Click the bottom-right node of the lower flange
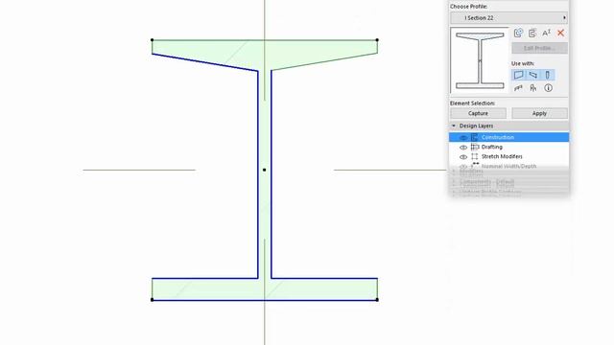Image resolution: width=614 pixels, height=345 pixels. pyautogui.click(x=377, y=300)
